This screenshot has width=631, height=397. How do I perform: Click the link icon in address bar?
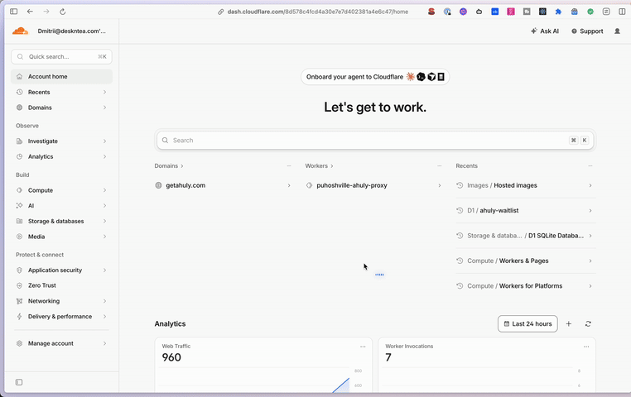[220, 12]
